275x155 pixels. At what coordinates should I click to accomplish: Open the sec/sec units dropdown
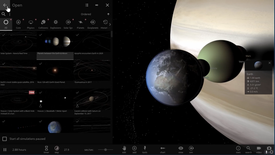pyautogui.click(x=89, y=150)
